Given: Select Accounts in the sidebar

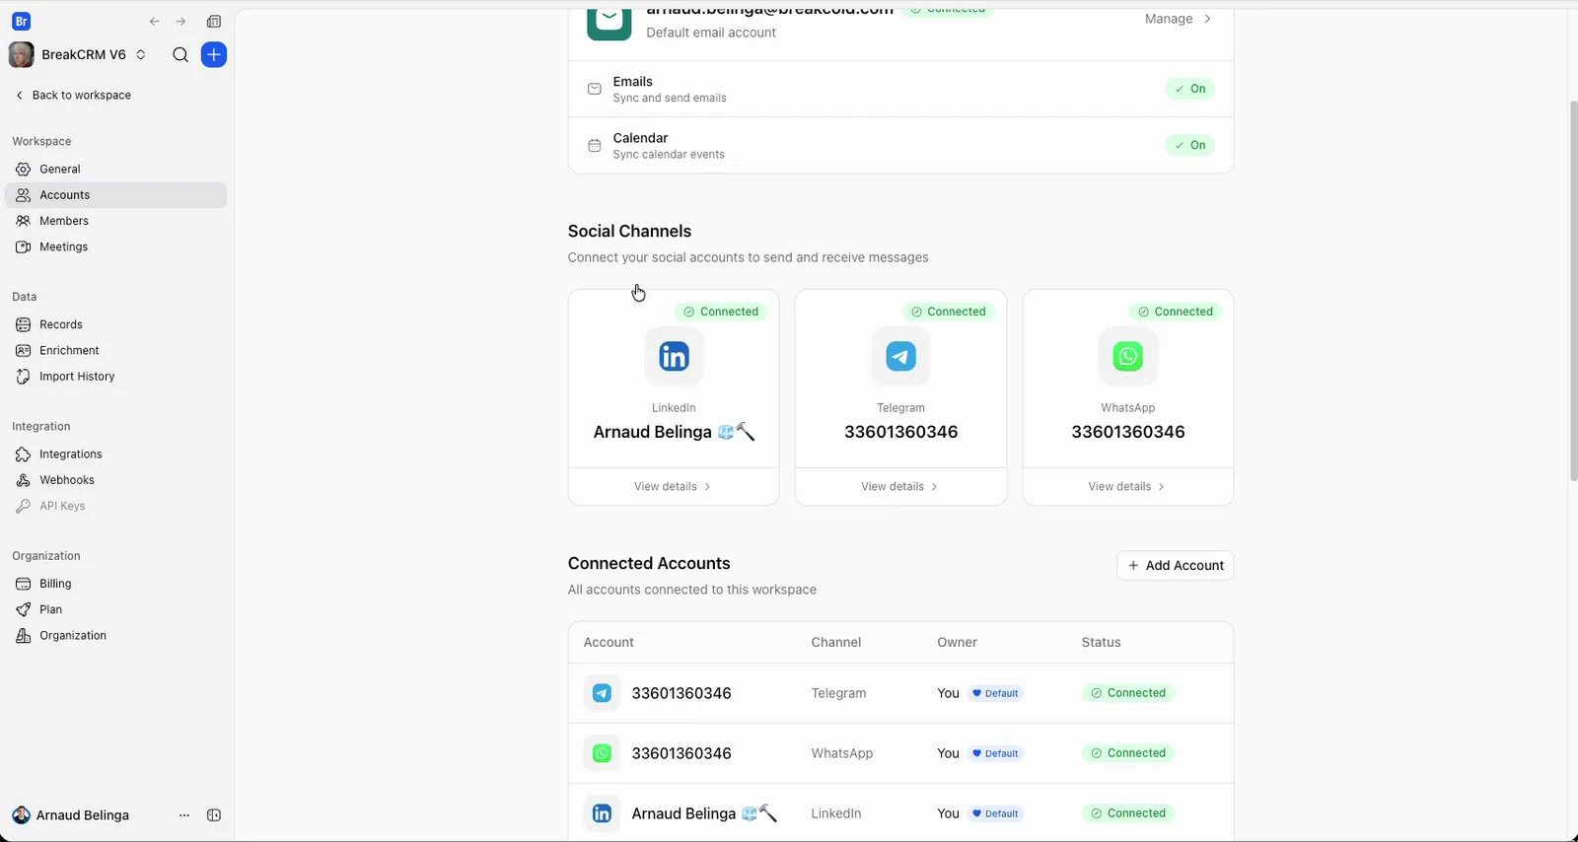Looking at the screenshot, I should (x=115, y=195).
